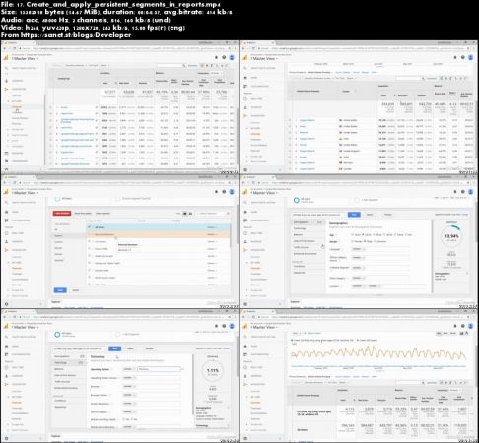Image resolution: width=479 pixels, height=443 pixels.
Task: Click Audience person icon in segment list frame sidebar
Action: (x=6, y=241)
